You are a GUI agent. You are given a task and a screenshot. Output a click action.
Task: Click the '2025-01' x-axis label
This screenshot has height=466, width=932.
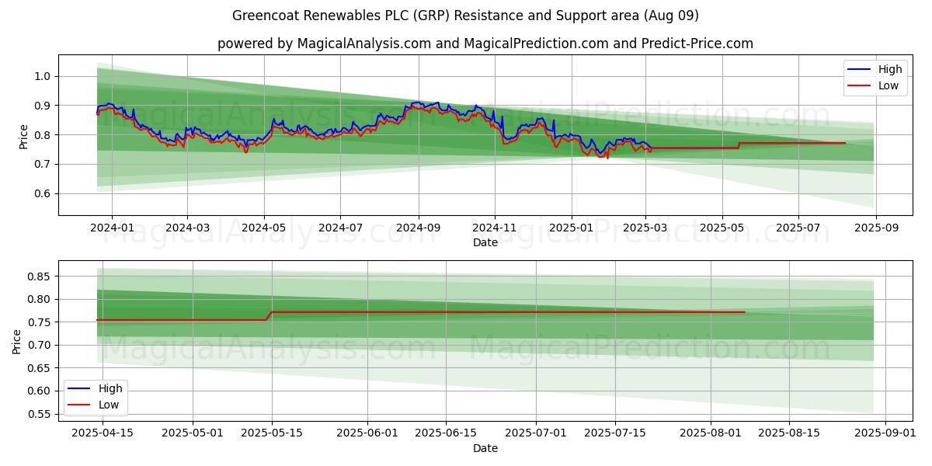[572, 228]
